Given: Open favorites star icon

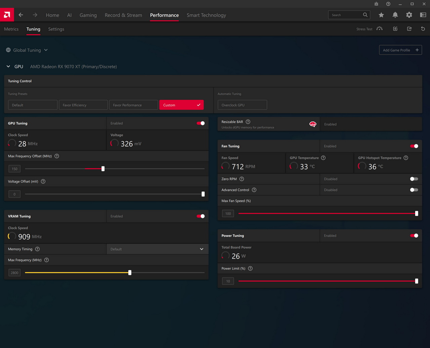Looking at the screenshot, I should (x=381, y=15).
